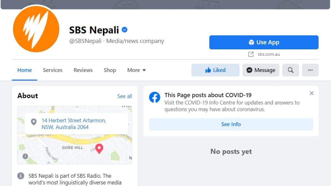Dismiss the COVID-19 notice with the X
331x186 pixels.
click(x=312, y=93)
